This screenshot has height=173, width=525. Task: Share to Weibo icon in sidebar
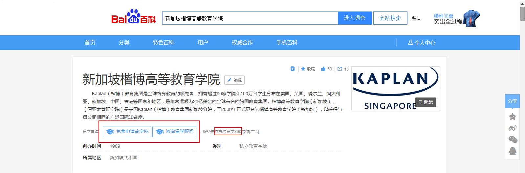(512, 128)
